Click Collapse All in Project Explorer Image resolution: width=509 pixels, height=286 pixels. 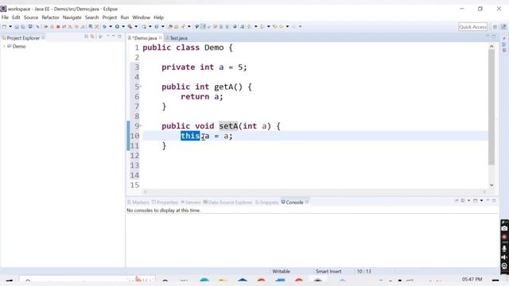click(86, 37)
